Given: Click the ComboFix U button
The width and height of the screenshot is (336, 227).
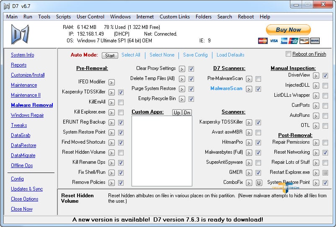Looking at the screenshot, I should [x=259, y=183].
